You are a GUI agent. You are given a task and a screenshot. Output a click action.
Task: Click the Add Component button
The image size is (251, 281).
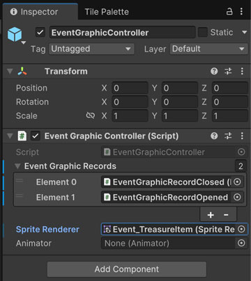pos(127,269)
